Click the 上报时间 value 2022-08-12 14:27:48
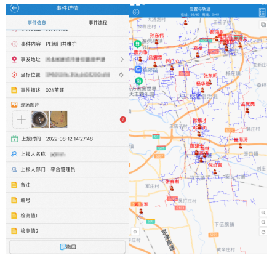The image size is (272, 258). [70, 139]
